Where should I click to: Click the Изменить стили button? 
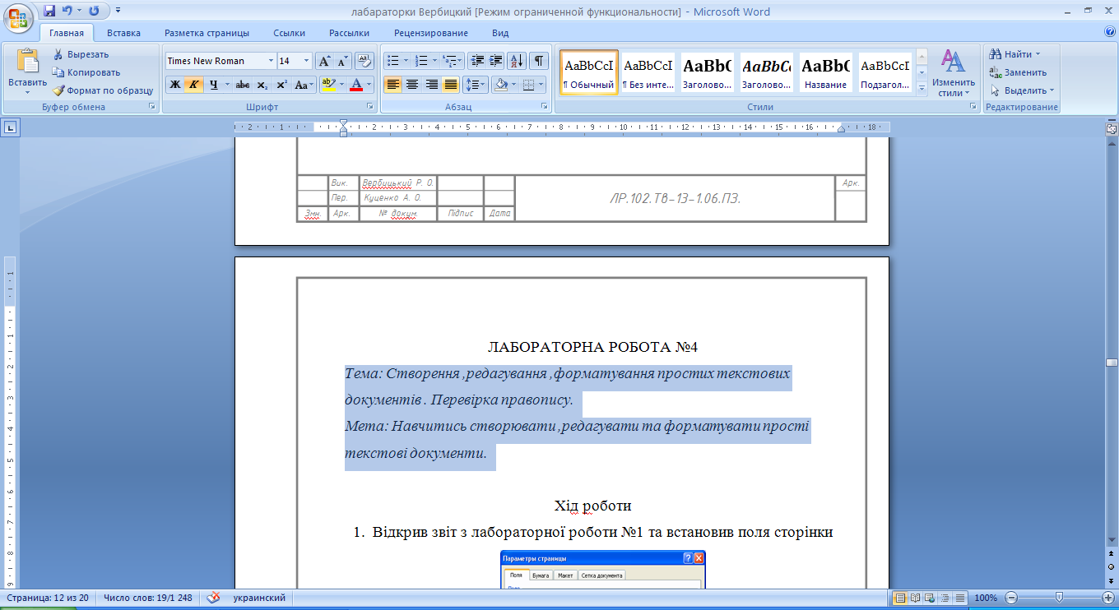click(953, 74)
